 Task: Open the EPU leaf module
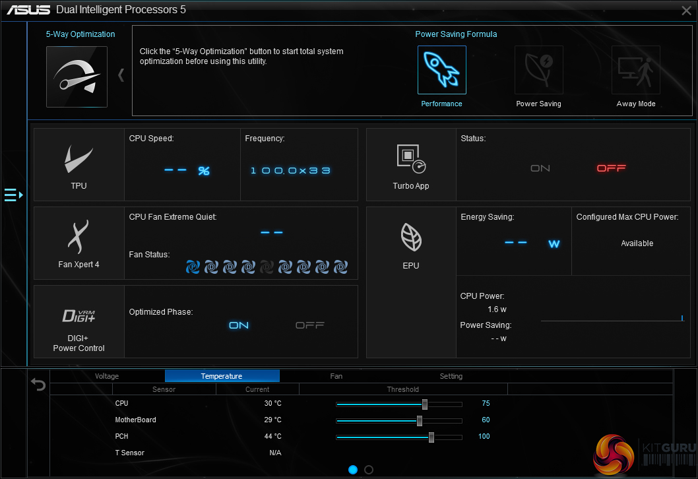tap(410, 243)
